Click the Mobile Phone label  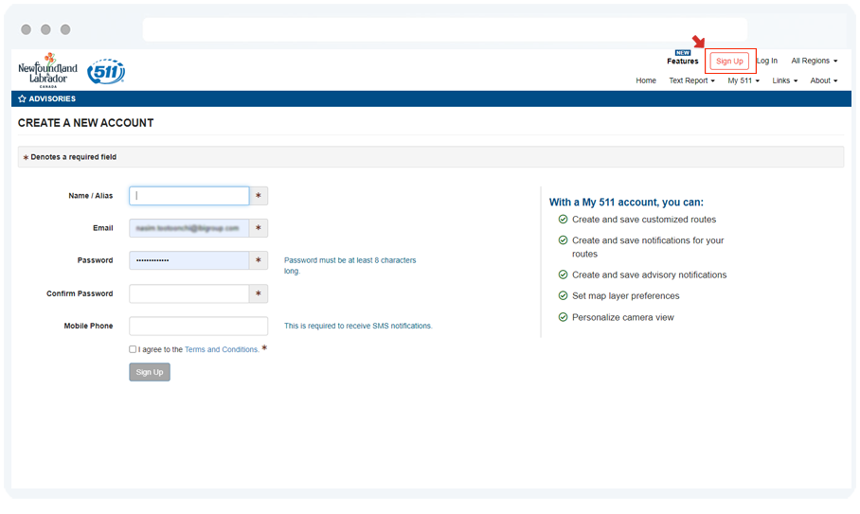tap(88, 326)
